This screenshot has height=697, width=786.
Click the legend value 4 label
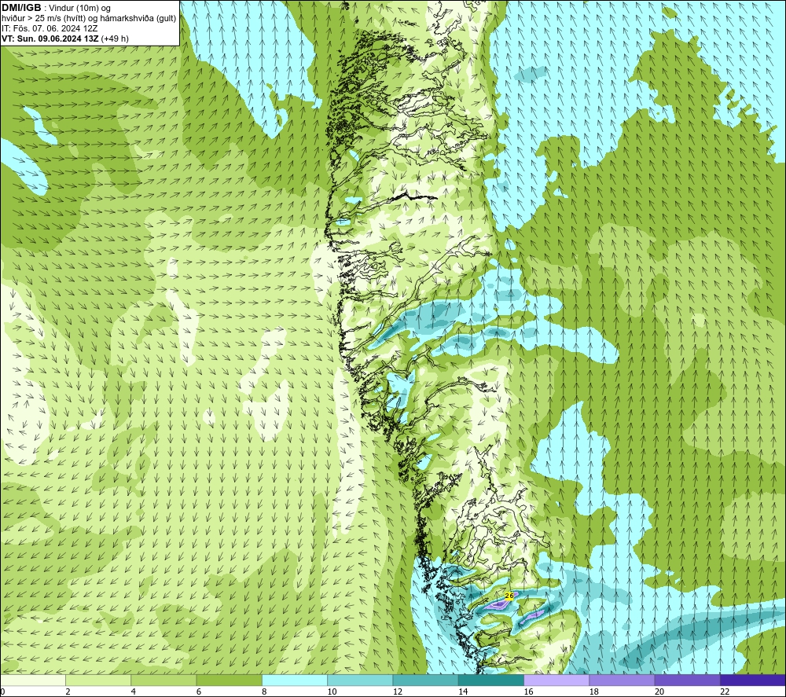pyautogui.click(x=134, y=691)
